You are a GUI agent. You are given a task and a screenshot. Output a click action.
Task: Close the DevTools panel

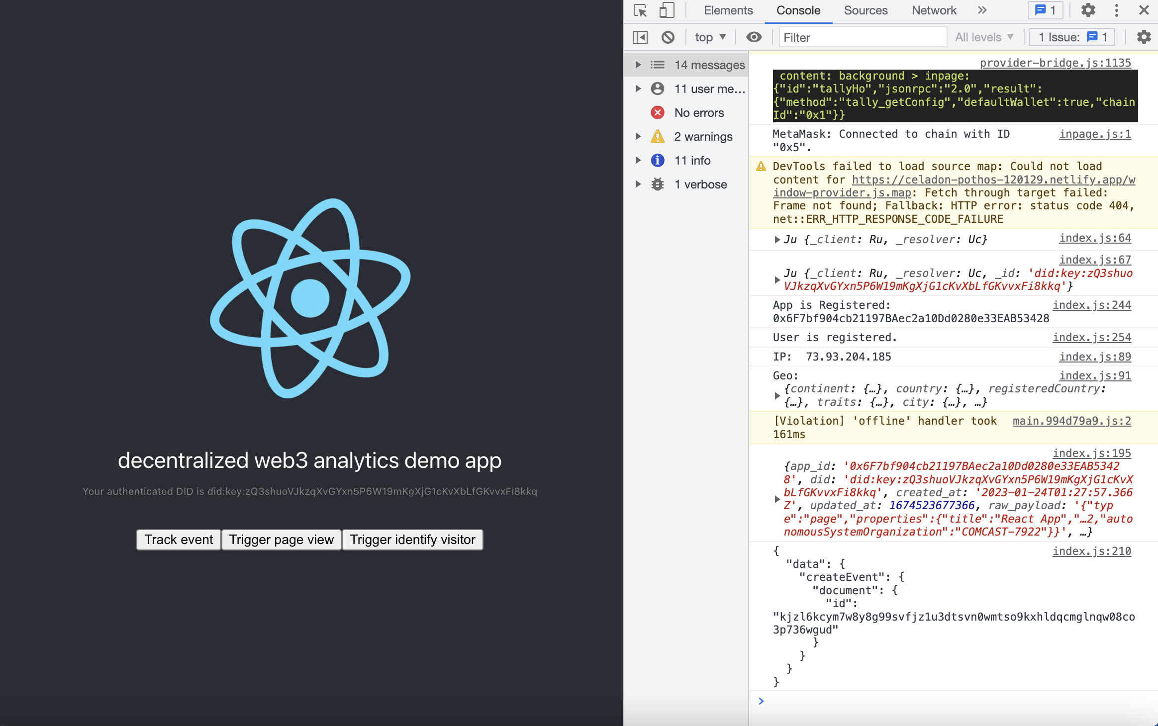click(x=1144, y=10)
